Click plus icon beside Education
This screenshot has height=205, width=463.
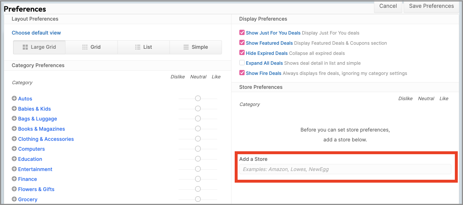coord(14,159)
